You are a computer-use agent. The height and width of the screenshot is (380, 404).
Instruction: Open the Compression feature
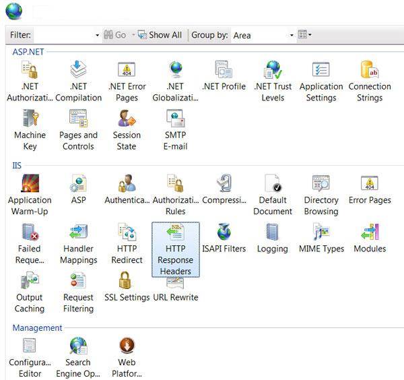click(224, 189)
